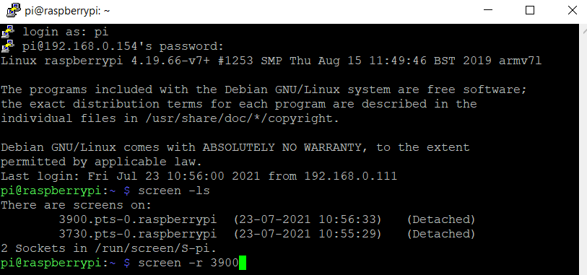Screen dimensions: 587x275
Task: Minimize the PuTTY terminal window
Action: pos(487,11)
